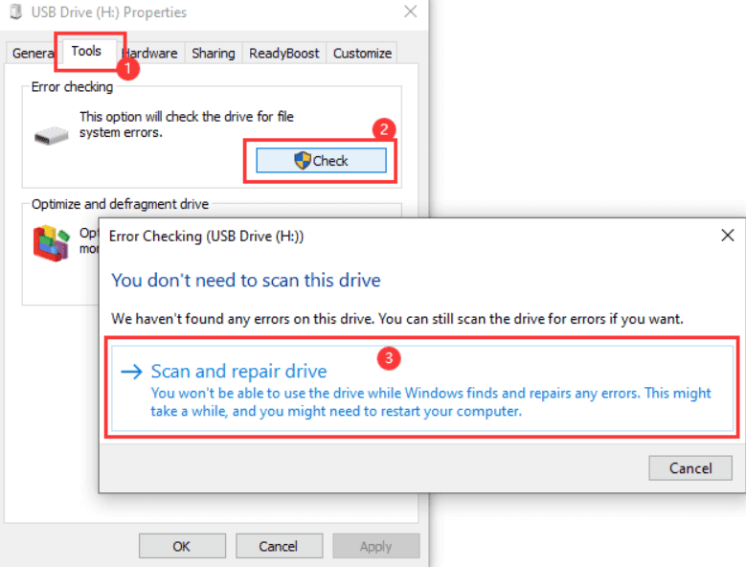Close the USB Drive Properties window
Image resolution: width=746 pixels, height=567 pixels.
[x=411, y=12]
